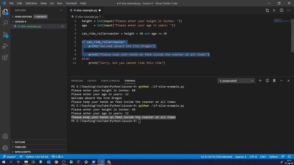Viewport: 294px width, 165px height.
Task: Open the Selection menu
Action: coord(31,3)
